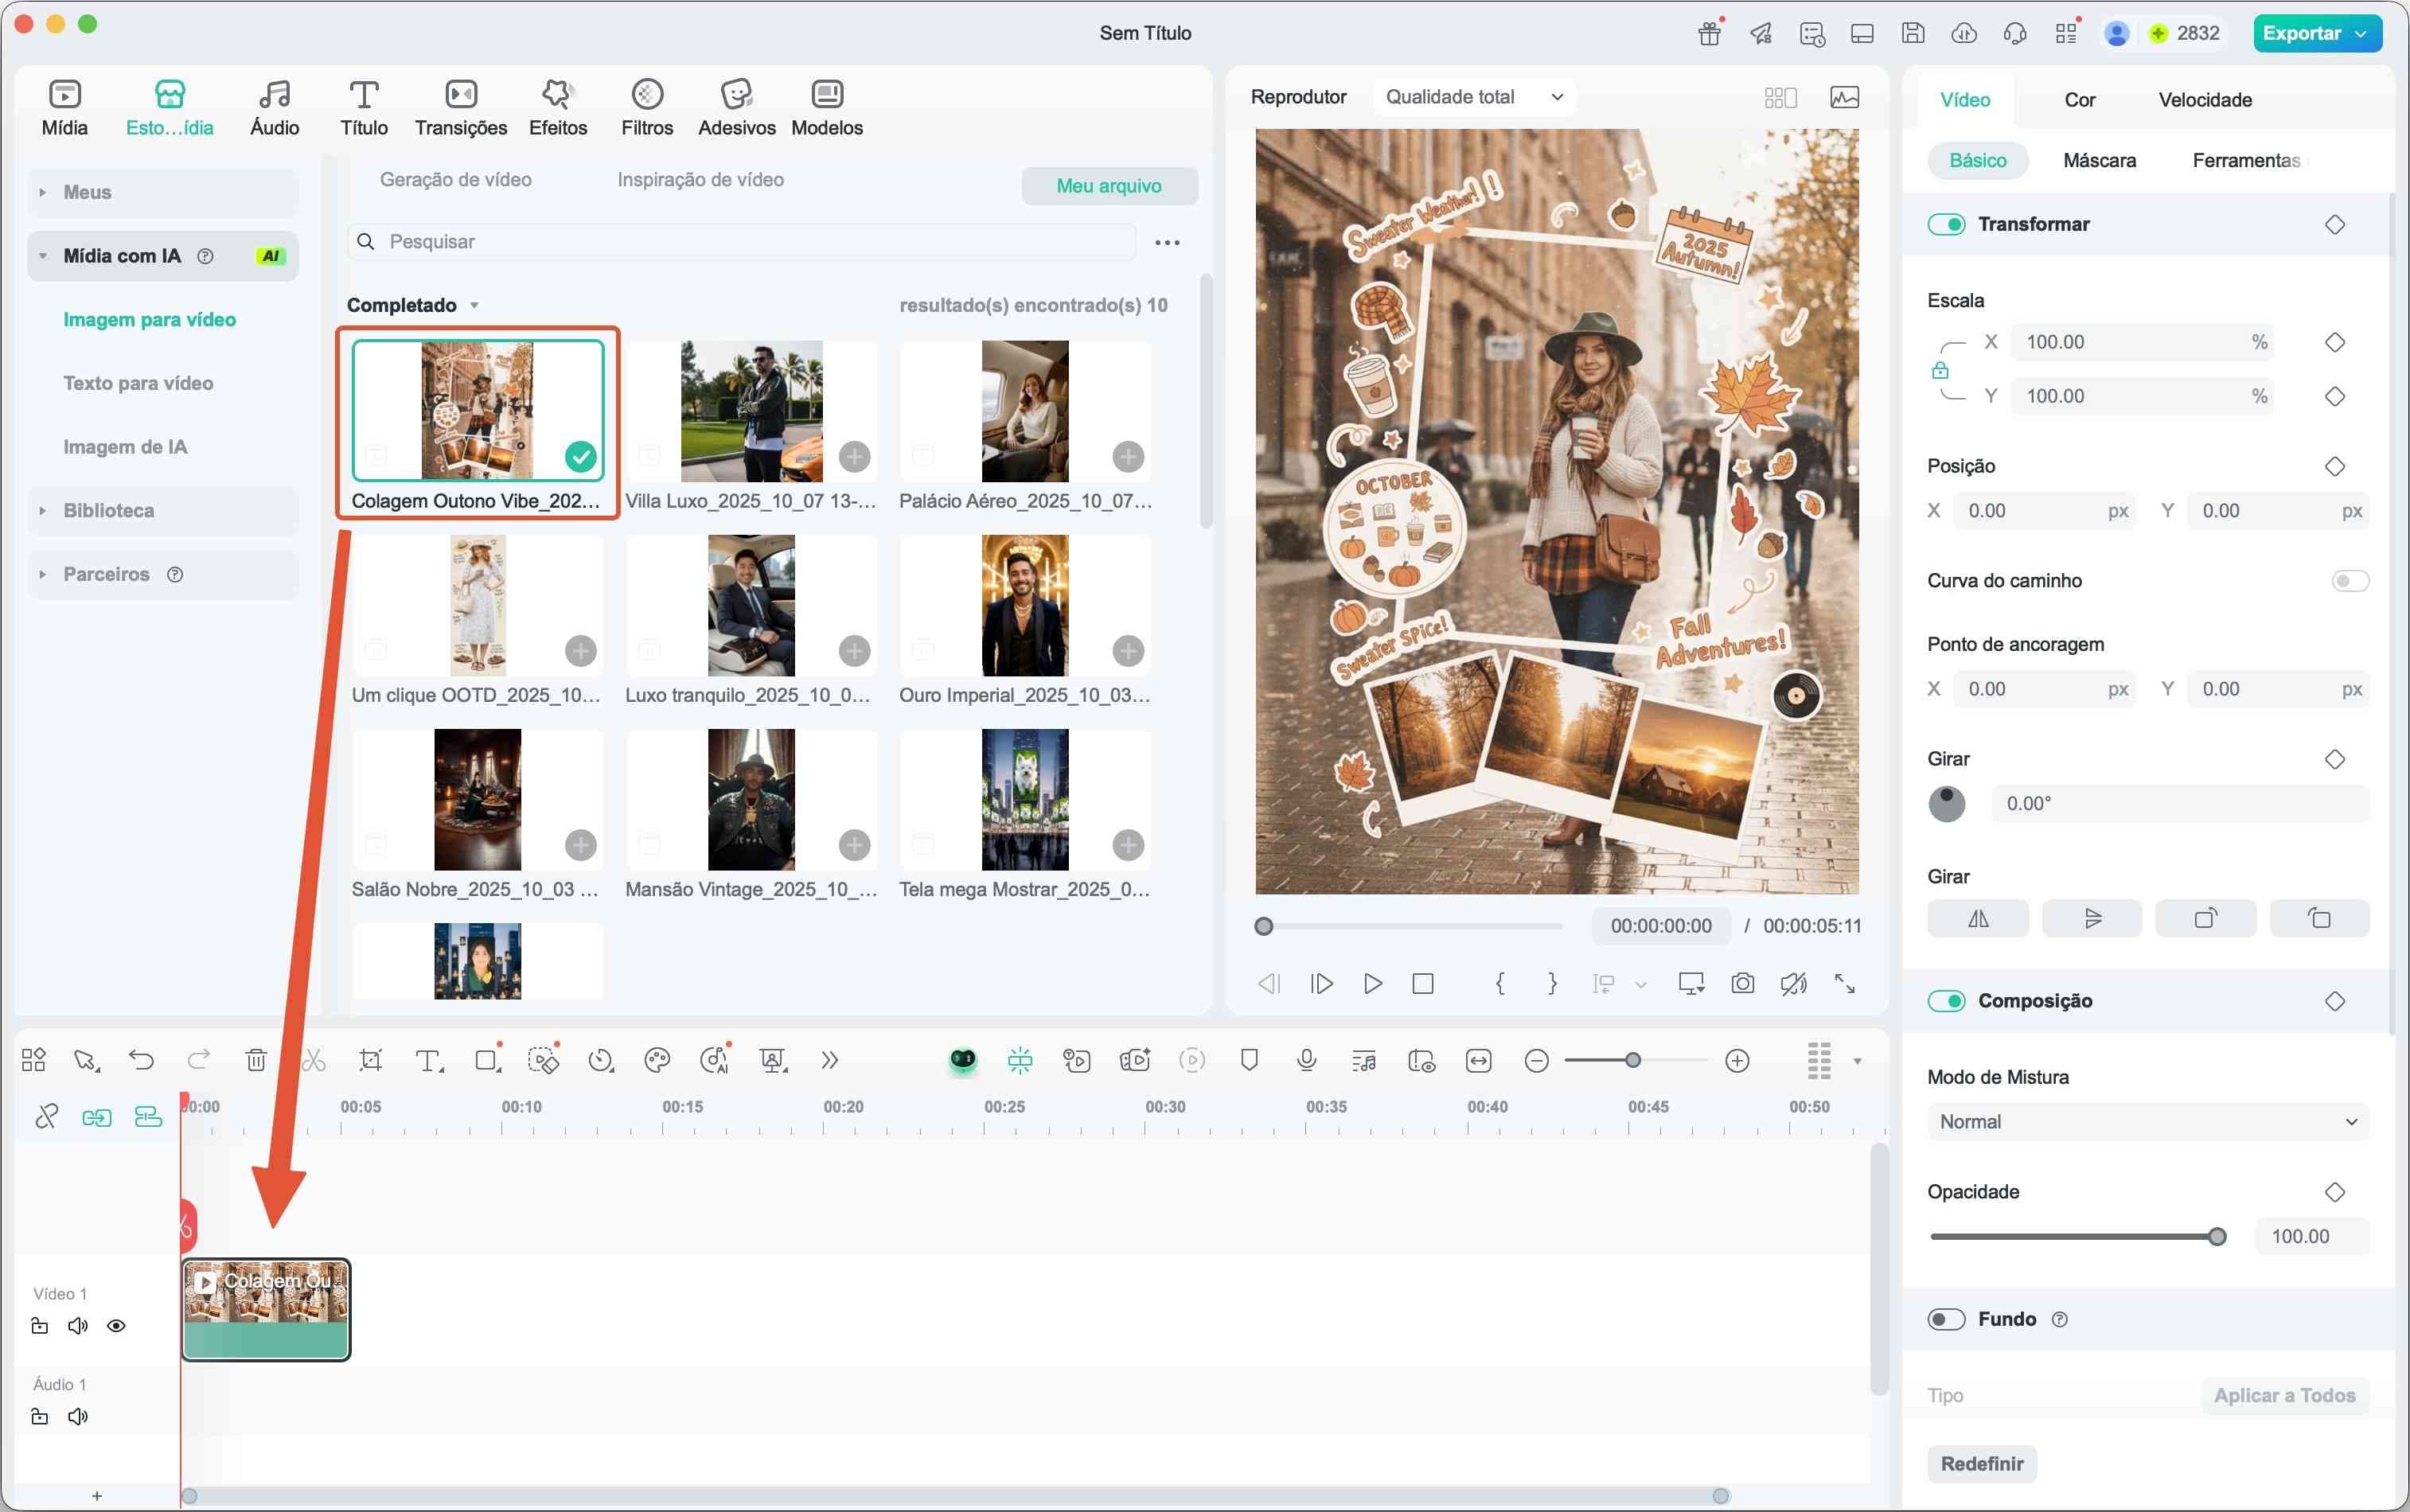The height and width of the screenshot is (1512, 2410).
Task: Expand the Biblioteca sidebar section
Action: coord(108,511)
